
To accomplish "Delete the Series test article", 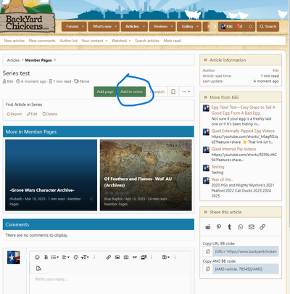I will point(50,114).
